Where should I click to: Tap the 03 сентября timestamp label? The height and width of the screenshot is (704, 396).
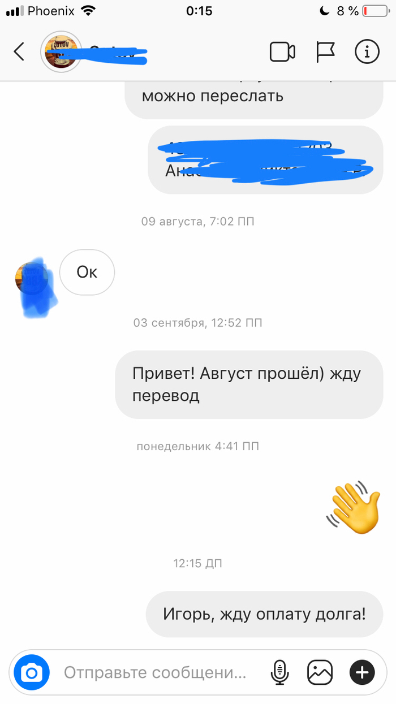tap(198, 323)
